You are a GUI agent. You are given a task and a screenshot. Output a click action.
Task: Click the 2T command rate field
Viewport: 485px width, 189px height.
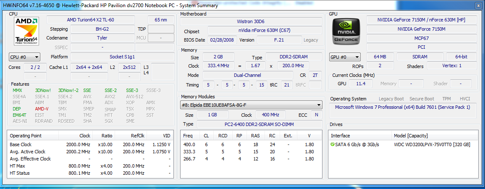point(315,75)
